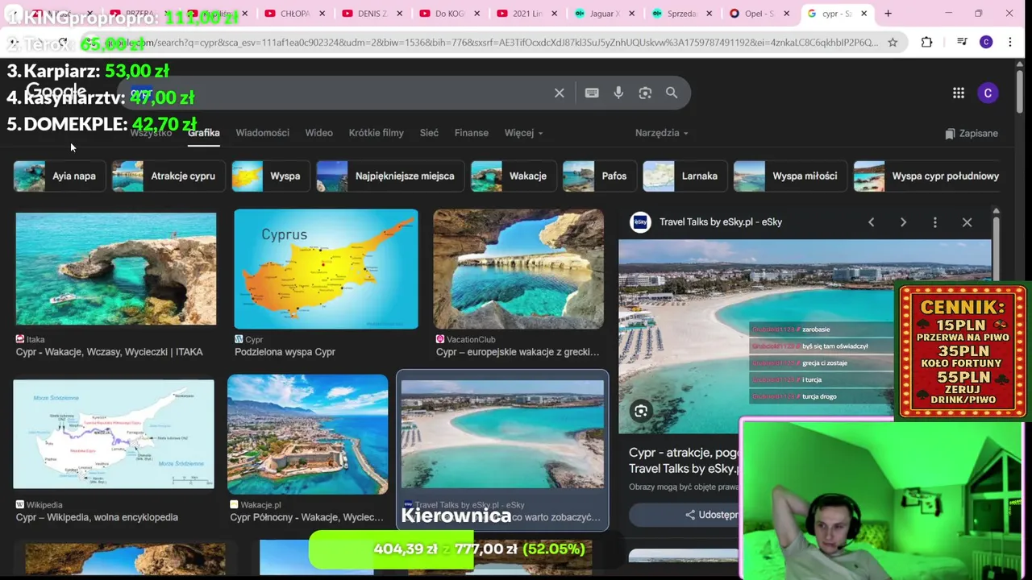Open the Chrome profile avatar in toolbar
The image size is (1032, 580).
tap(986, 42)
